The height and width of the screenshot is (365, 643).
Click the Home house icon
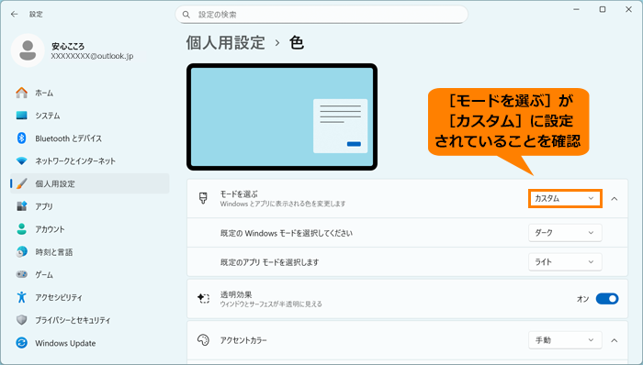(21, 93)
